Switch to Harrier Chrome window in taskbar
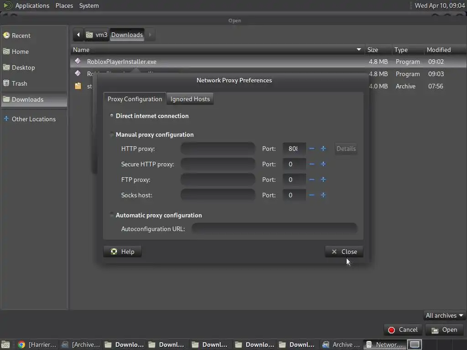Viewport: 467px width, 350px height. (x=37, y=345)
